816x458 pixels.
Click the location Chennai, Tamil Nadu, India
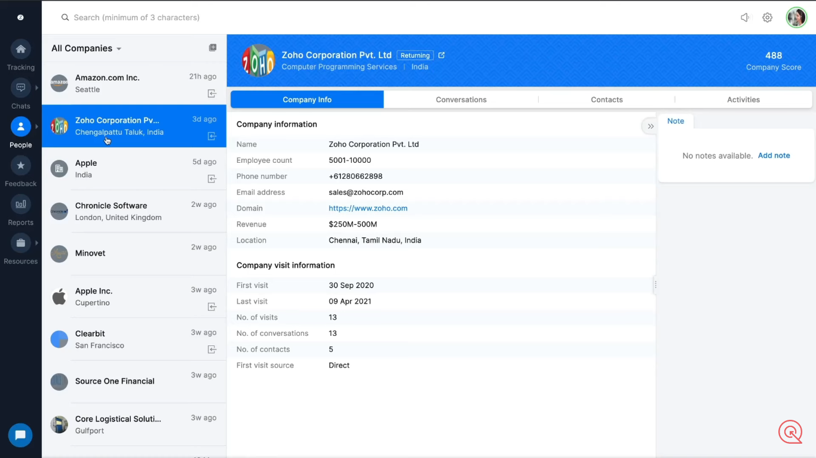(375, 240)
